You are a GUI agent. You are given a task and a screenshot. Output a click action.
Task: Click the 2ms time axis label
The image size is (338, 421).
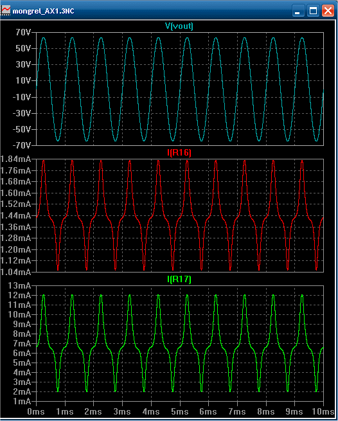click(x=94, y=411)
